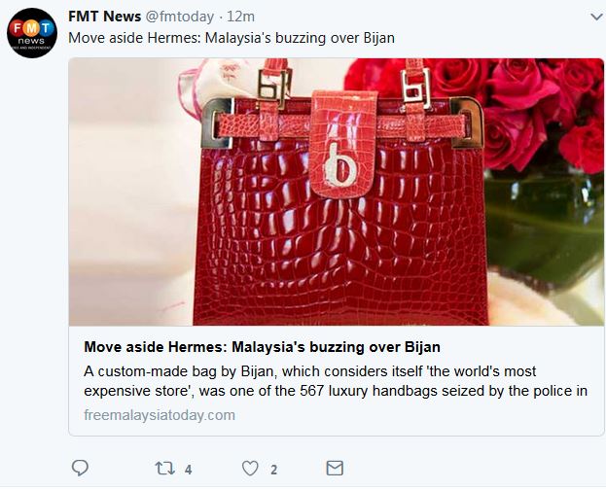The height and width of the screenshot is (490, 606).
Task: Retweet the Bijan handbag tweet
Action: click(163, 468)
